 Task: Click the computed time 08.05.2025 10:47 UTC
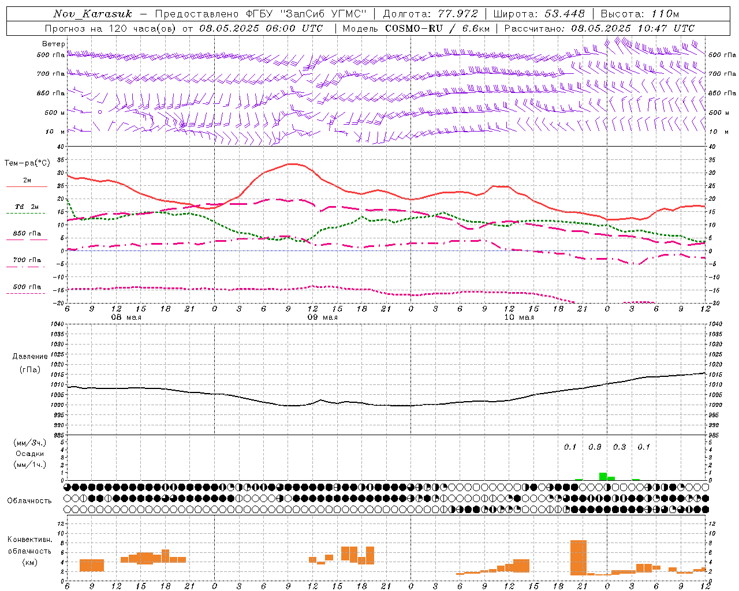point(633,28)
